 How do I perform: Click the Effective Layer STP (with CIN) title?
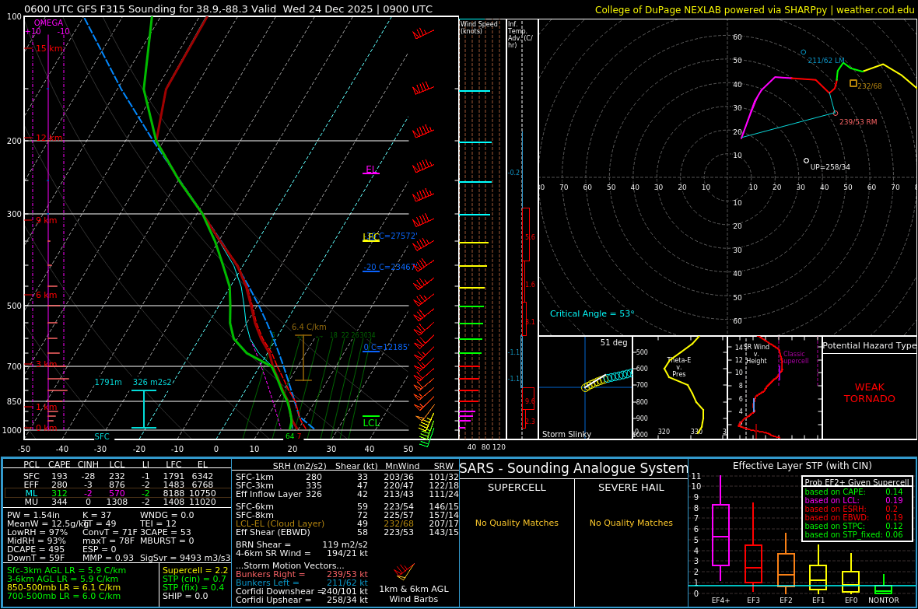click(x=802, y=466)
